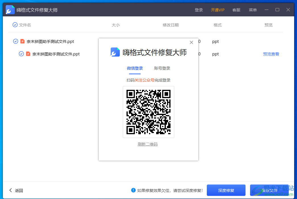Go back with the 返回 button
Screen dimensions: 297x199
[16, 190]
